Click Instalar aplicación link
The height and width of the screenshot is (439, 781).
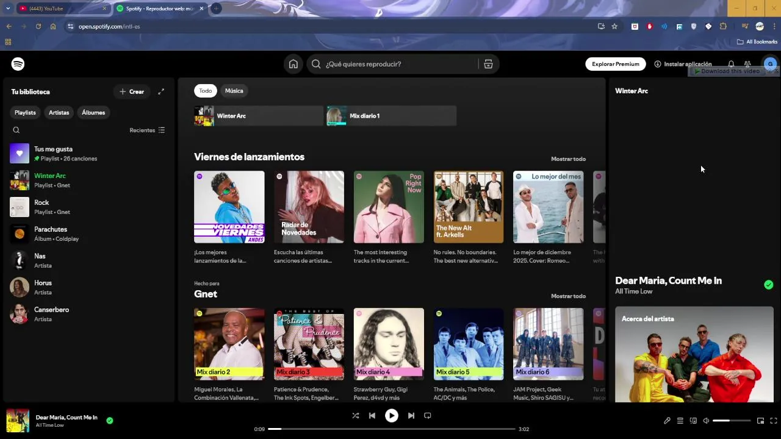click(683, 64)
